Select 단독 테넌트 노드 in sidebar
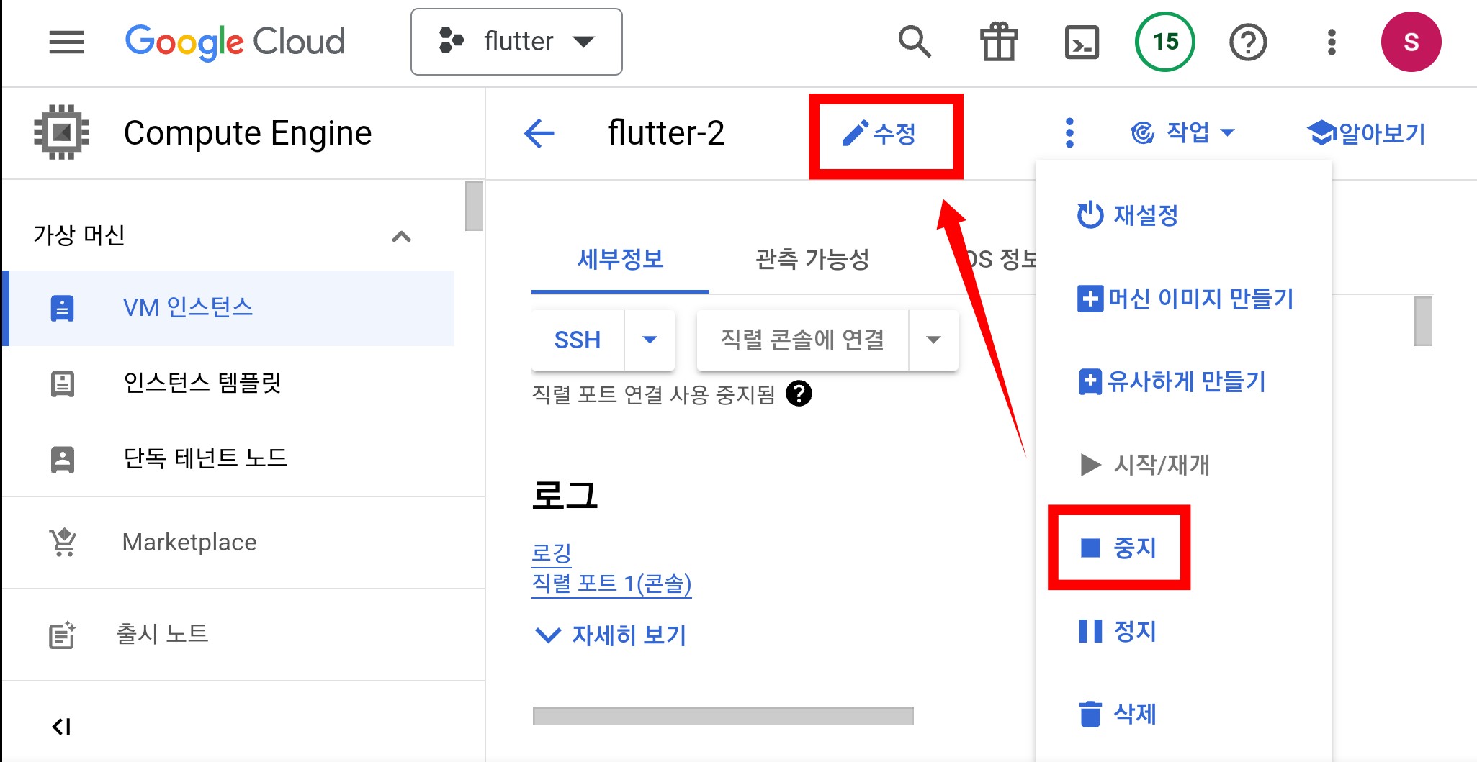 (229, 458)
